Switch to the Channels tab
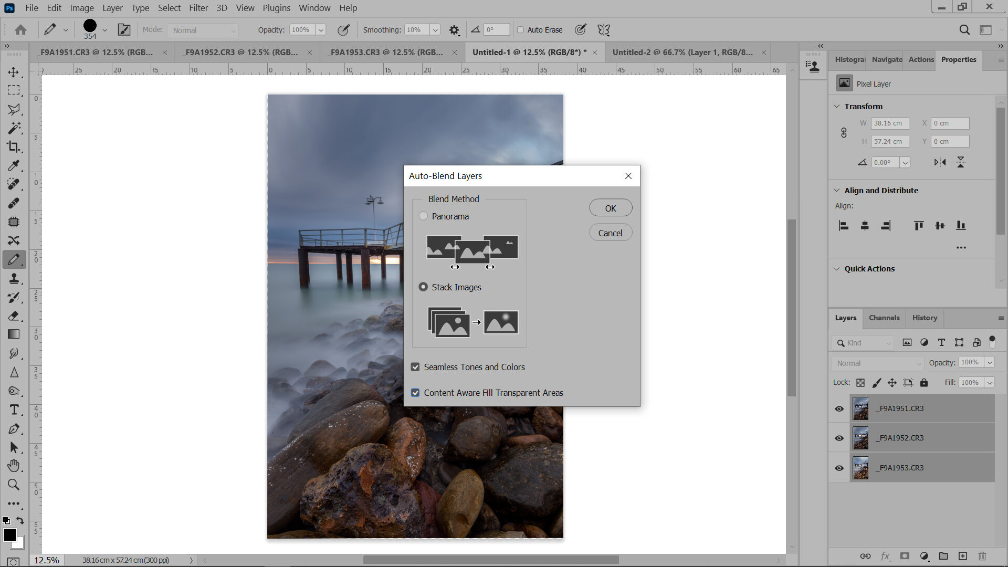 click(x=884, y=318)
